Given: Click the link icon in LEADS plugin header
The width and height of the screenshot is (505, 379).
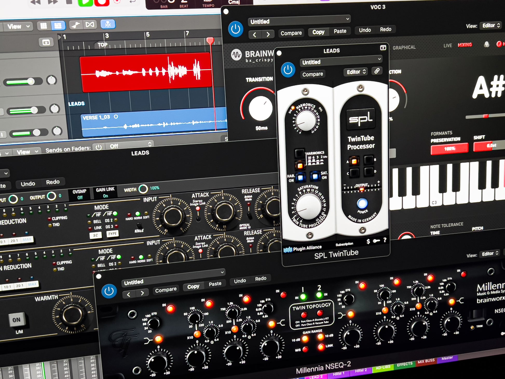Looking at the screenshot, I should (377, 71).
